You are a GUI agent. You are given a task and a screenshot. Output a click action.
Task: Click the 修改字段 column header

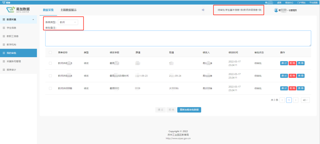click(114, 53)
